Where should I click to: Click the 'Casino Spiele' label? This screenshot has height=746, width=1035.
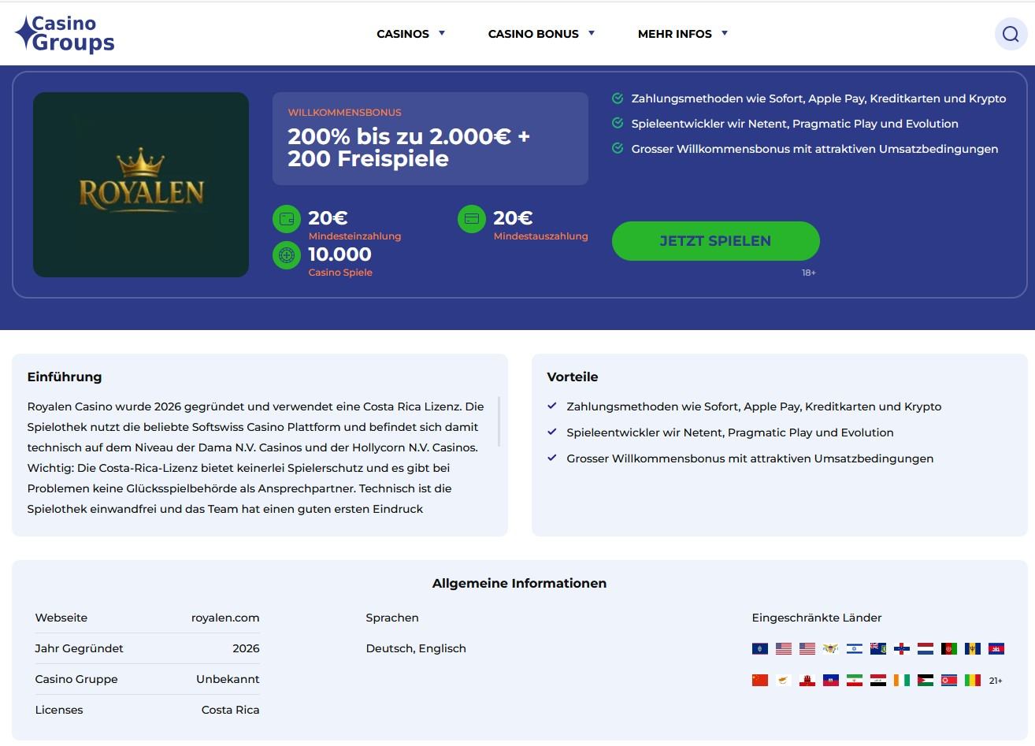[340, 273]
